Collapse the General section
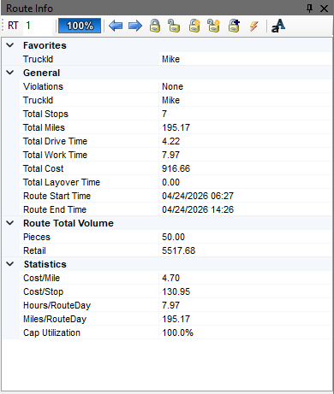The image size is (334, 394). coord(10,73)
